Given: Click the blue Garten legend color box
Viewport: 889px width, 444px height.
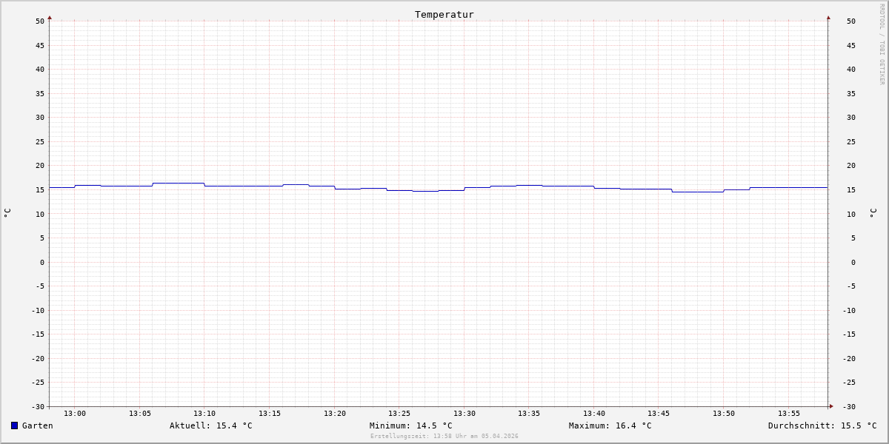Looking at the screenshot, I should (14, 425).
